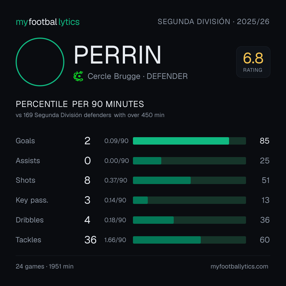Click the Assists percentile bar
This screenshot has height=286, width=286.
[x=189, y=161]
